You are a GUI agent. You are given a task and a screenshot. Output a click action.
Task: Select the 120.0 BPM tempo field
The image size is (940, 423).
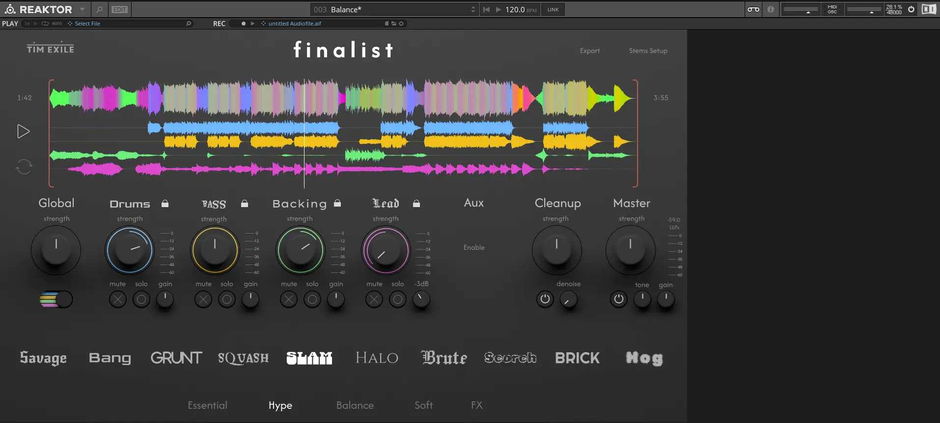521,9
